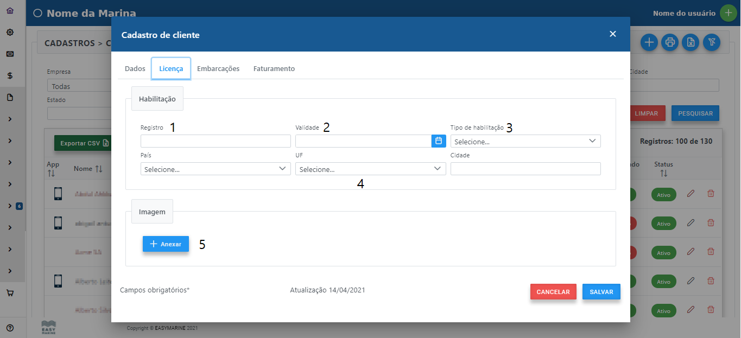Click the printer icon in the toolbar
The height and width of the screenshot is (338, 741).
point(670,42)
